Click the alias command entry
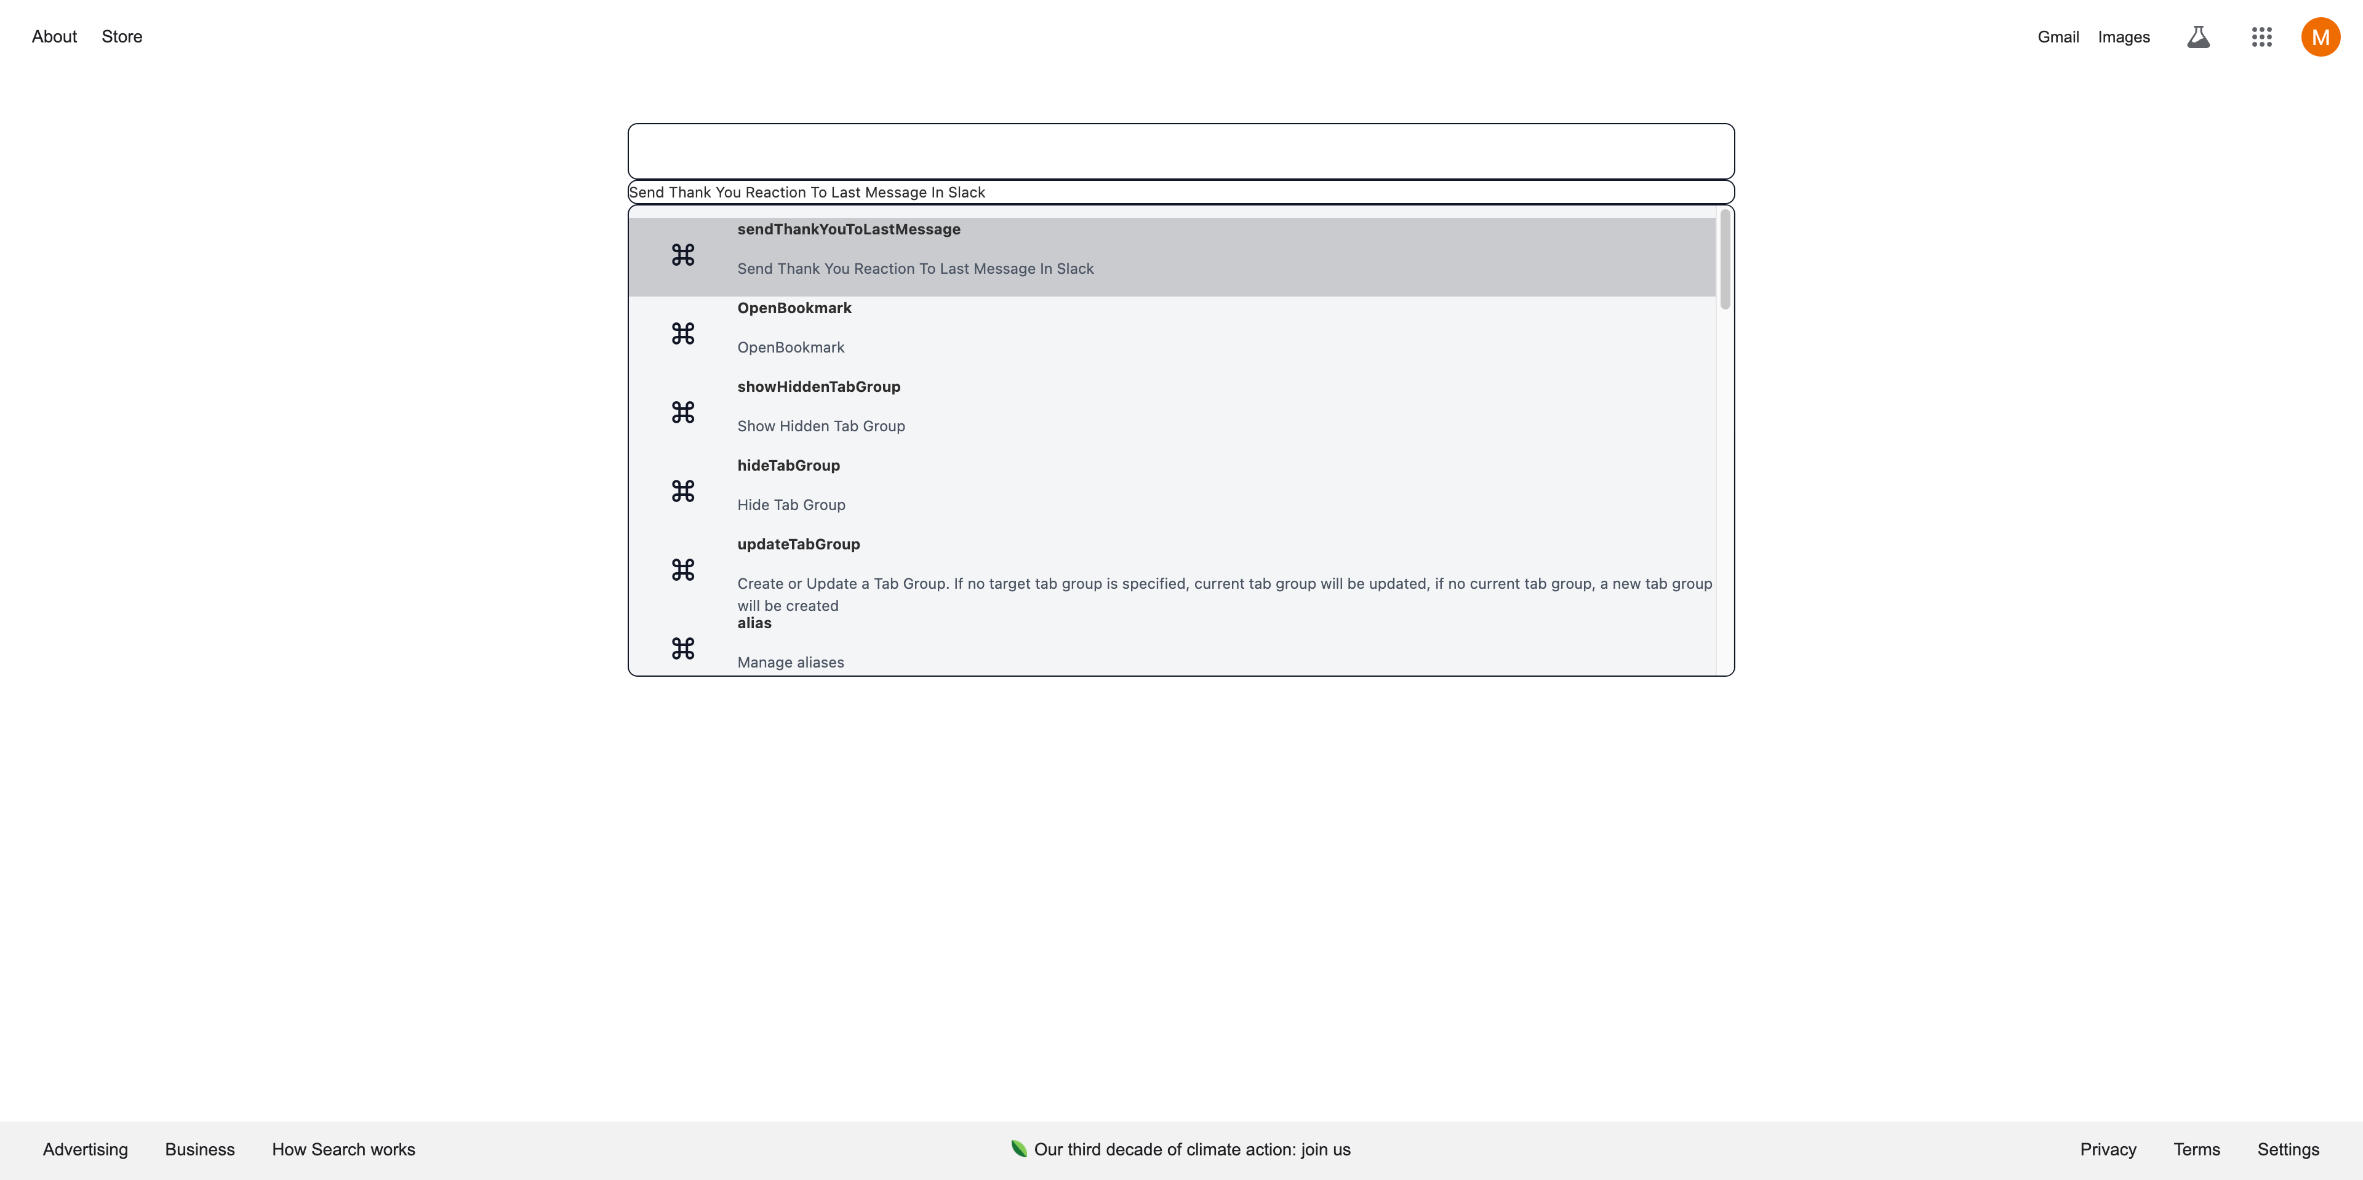This screenshot has width=2363, height=1180. [1180, 645]
